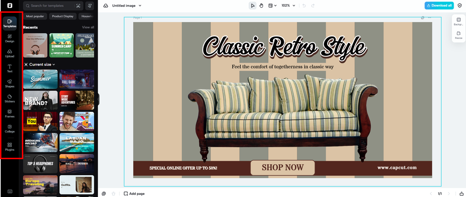Open the Background panel on the right
Viewport: 466px width, 197px height.
pos(458,21)
